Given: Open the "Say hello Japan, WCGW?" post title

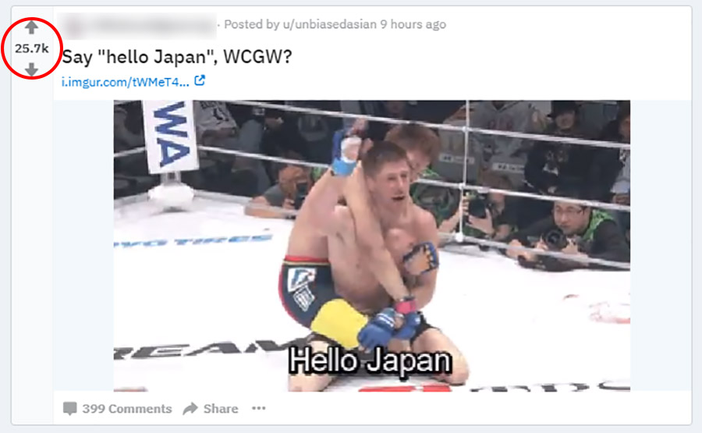Looking at the screenshot, I should coord(177,57).
